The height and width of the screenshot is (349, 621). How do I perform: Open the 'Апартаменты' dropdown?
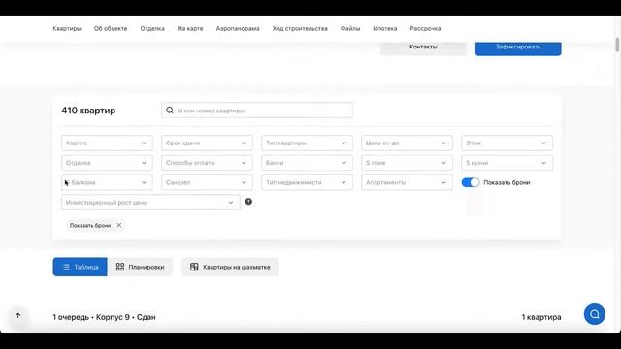click(x=407, y=182)
